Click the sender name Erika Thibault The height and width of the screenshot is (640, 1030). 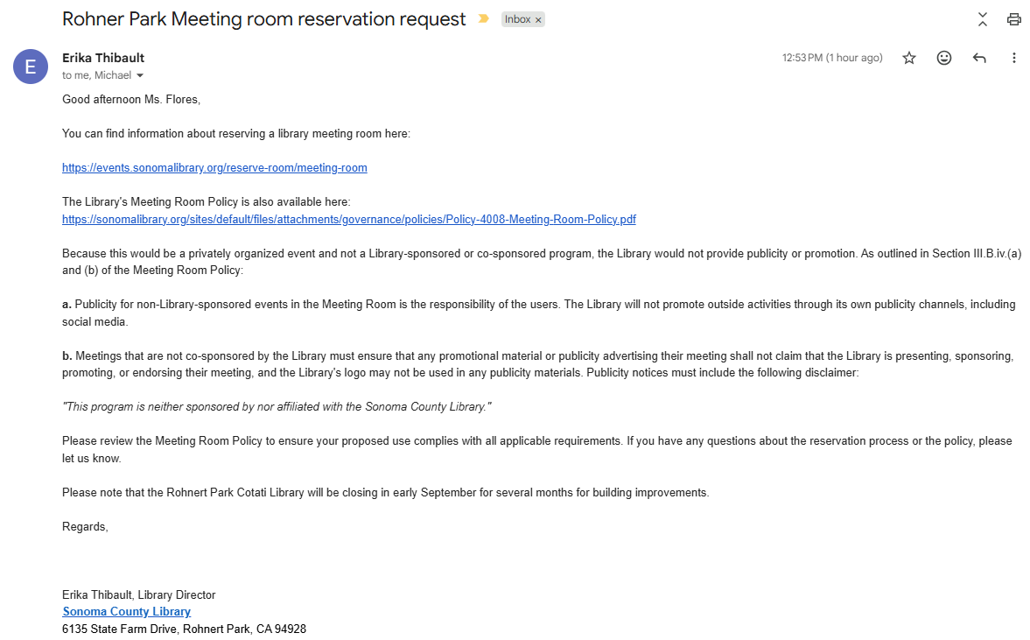[x=103, y=58]
